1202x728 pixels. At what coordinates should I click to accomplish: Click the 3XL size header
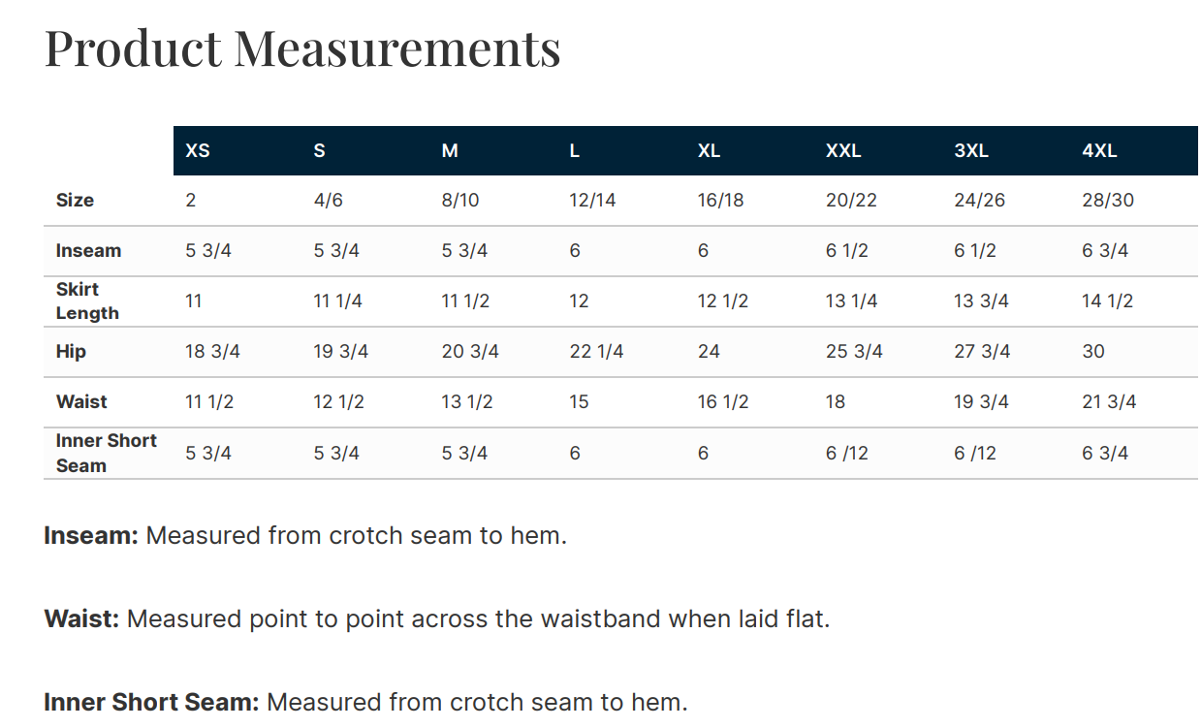[971, 151]
